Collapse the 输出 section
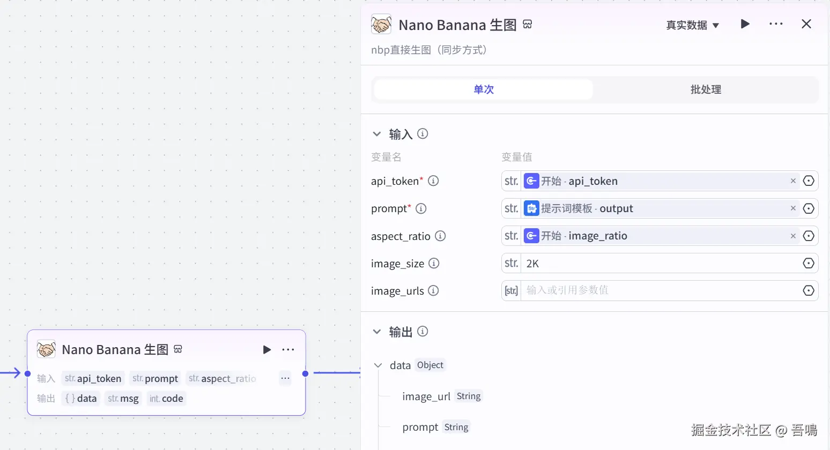This screenshot has height=450, width=830. (377, 332)
